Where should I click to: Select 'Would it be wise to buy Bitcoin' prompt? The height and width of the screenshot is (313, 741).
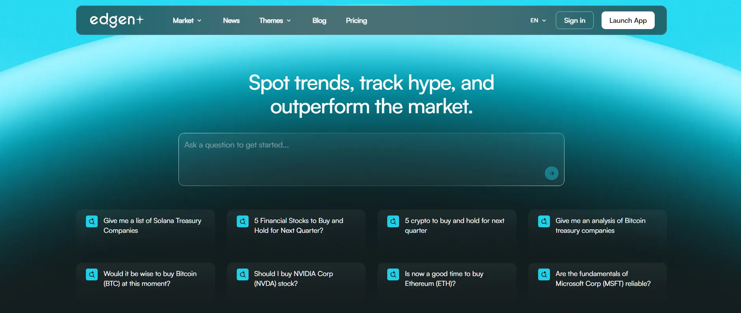(x=150, y=278)
